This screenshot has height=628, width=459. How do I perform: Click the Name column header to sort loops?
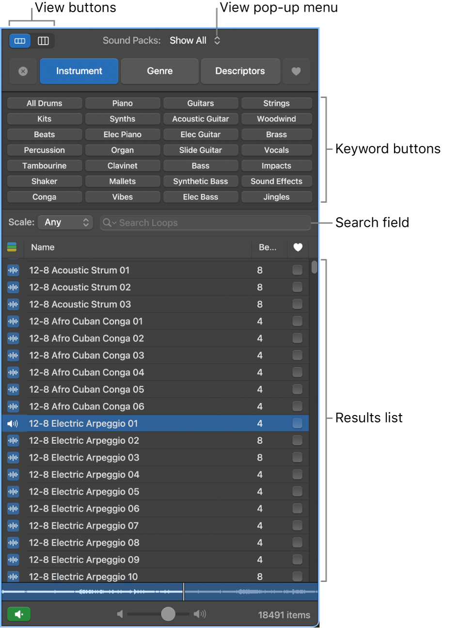(x=43, y=247)
